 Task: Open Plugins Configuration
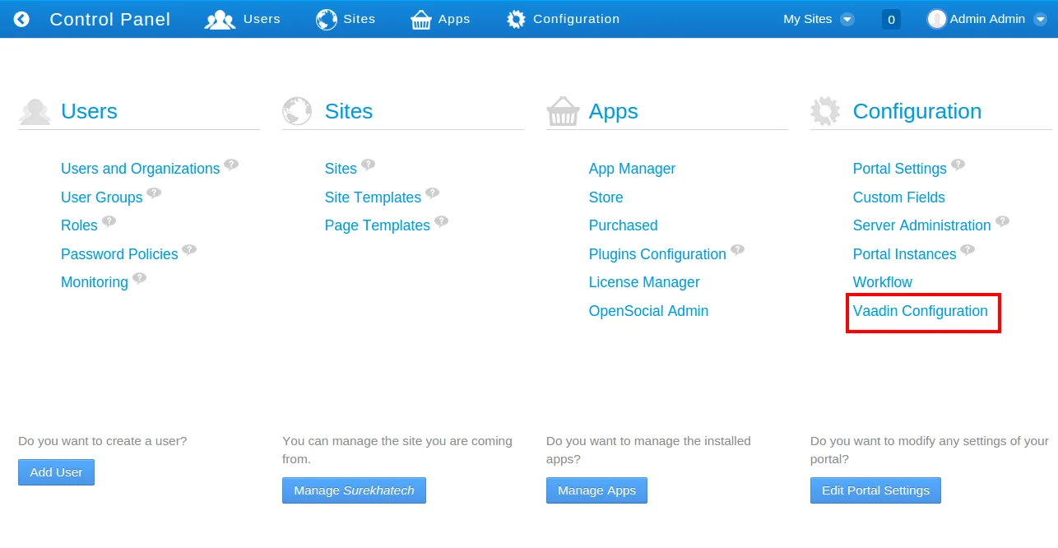click(x=657, y=254)
